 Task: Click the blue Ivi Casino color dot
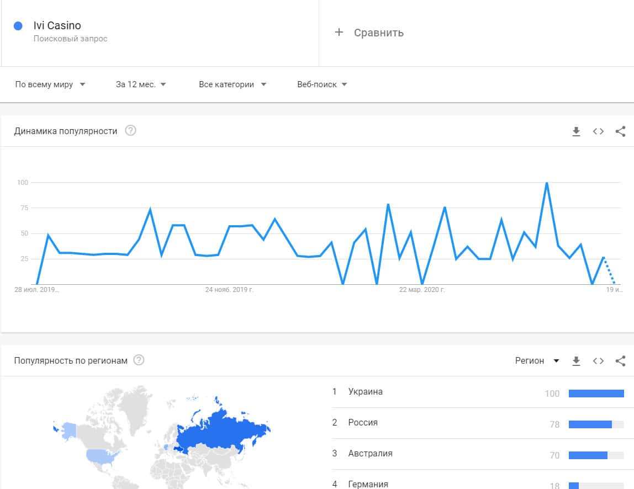coord(18,26)
